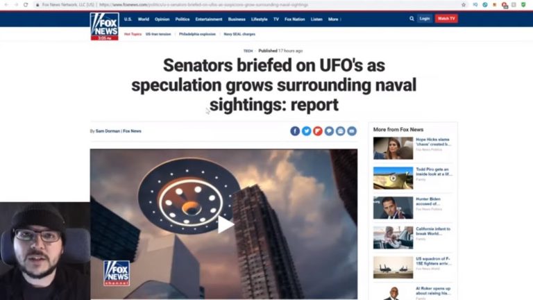
Task: Open comments via speech bubble icon
Action: tap(329, 131)
